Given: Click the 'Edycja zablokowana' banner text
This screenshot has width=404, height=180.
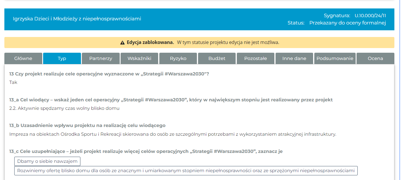Looking at the screenshot, I should [150, 43].
